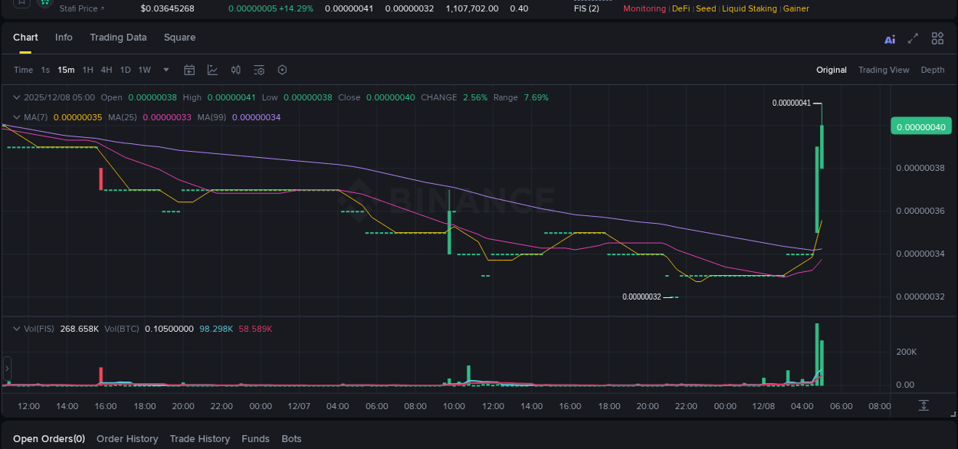Expand the chart to fullscreen
Screen dimensions: 958x449
[913, 38]
